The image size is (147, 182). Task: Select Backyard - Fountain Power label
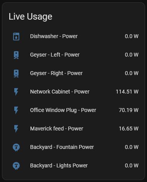62,147
